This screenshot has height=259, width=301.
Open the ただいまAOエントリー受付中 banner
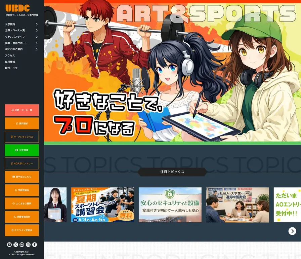287,205
